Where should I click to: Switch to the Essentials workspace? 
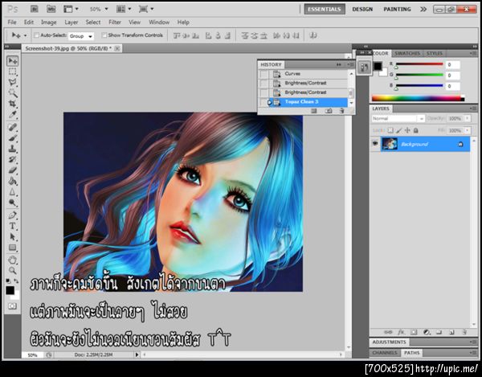[325, 9]
